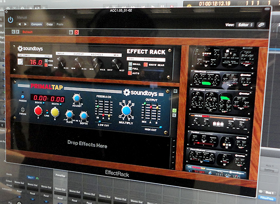Select the topmost effect thumbnail in the toolbox

(x=224, y=58)
